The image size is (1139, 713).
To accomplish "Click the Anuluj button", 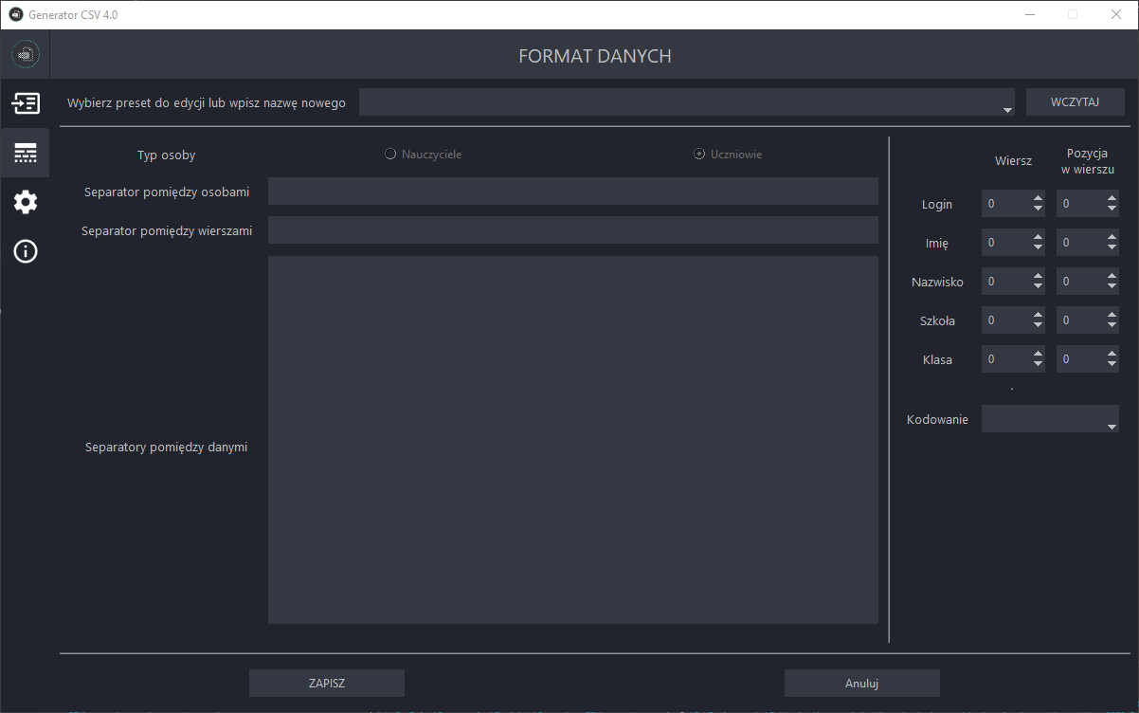I will tap(861, 684).
